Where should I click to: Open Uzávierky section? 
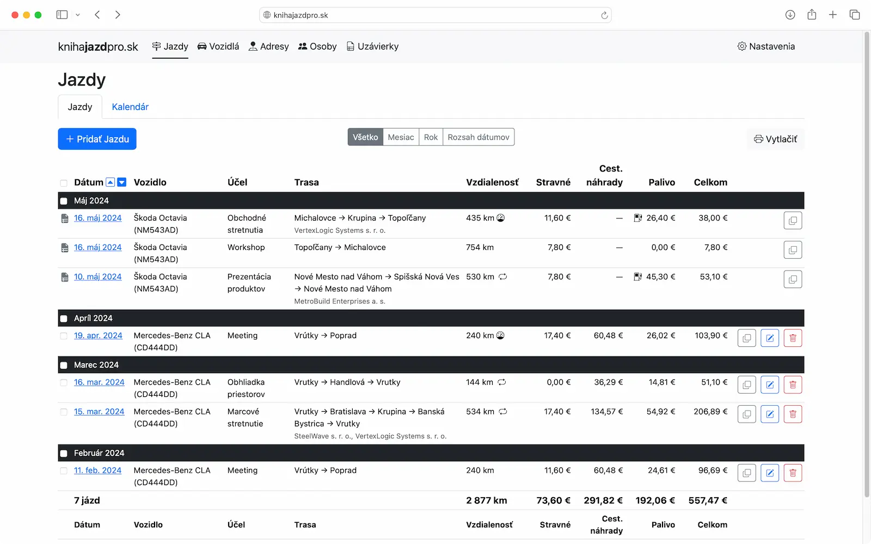[372, 46]
